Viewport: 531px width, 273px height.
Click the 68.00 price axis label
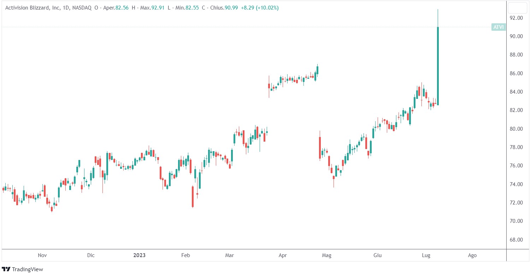[x=516, y=240]
